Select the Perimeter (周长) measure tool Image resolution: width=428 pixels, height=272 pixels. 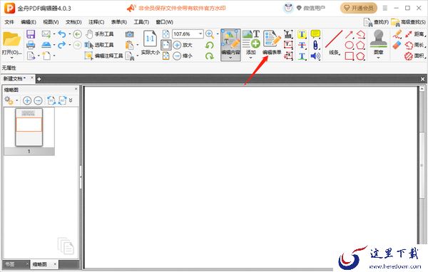click(415, 45)
